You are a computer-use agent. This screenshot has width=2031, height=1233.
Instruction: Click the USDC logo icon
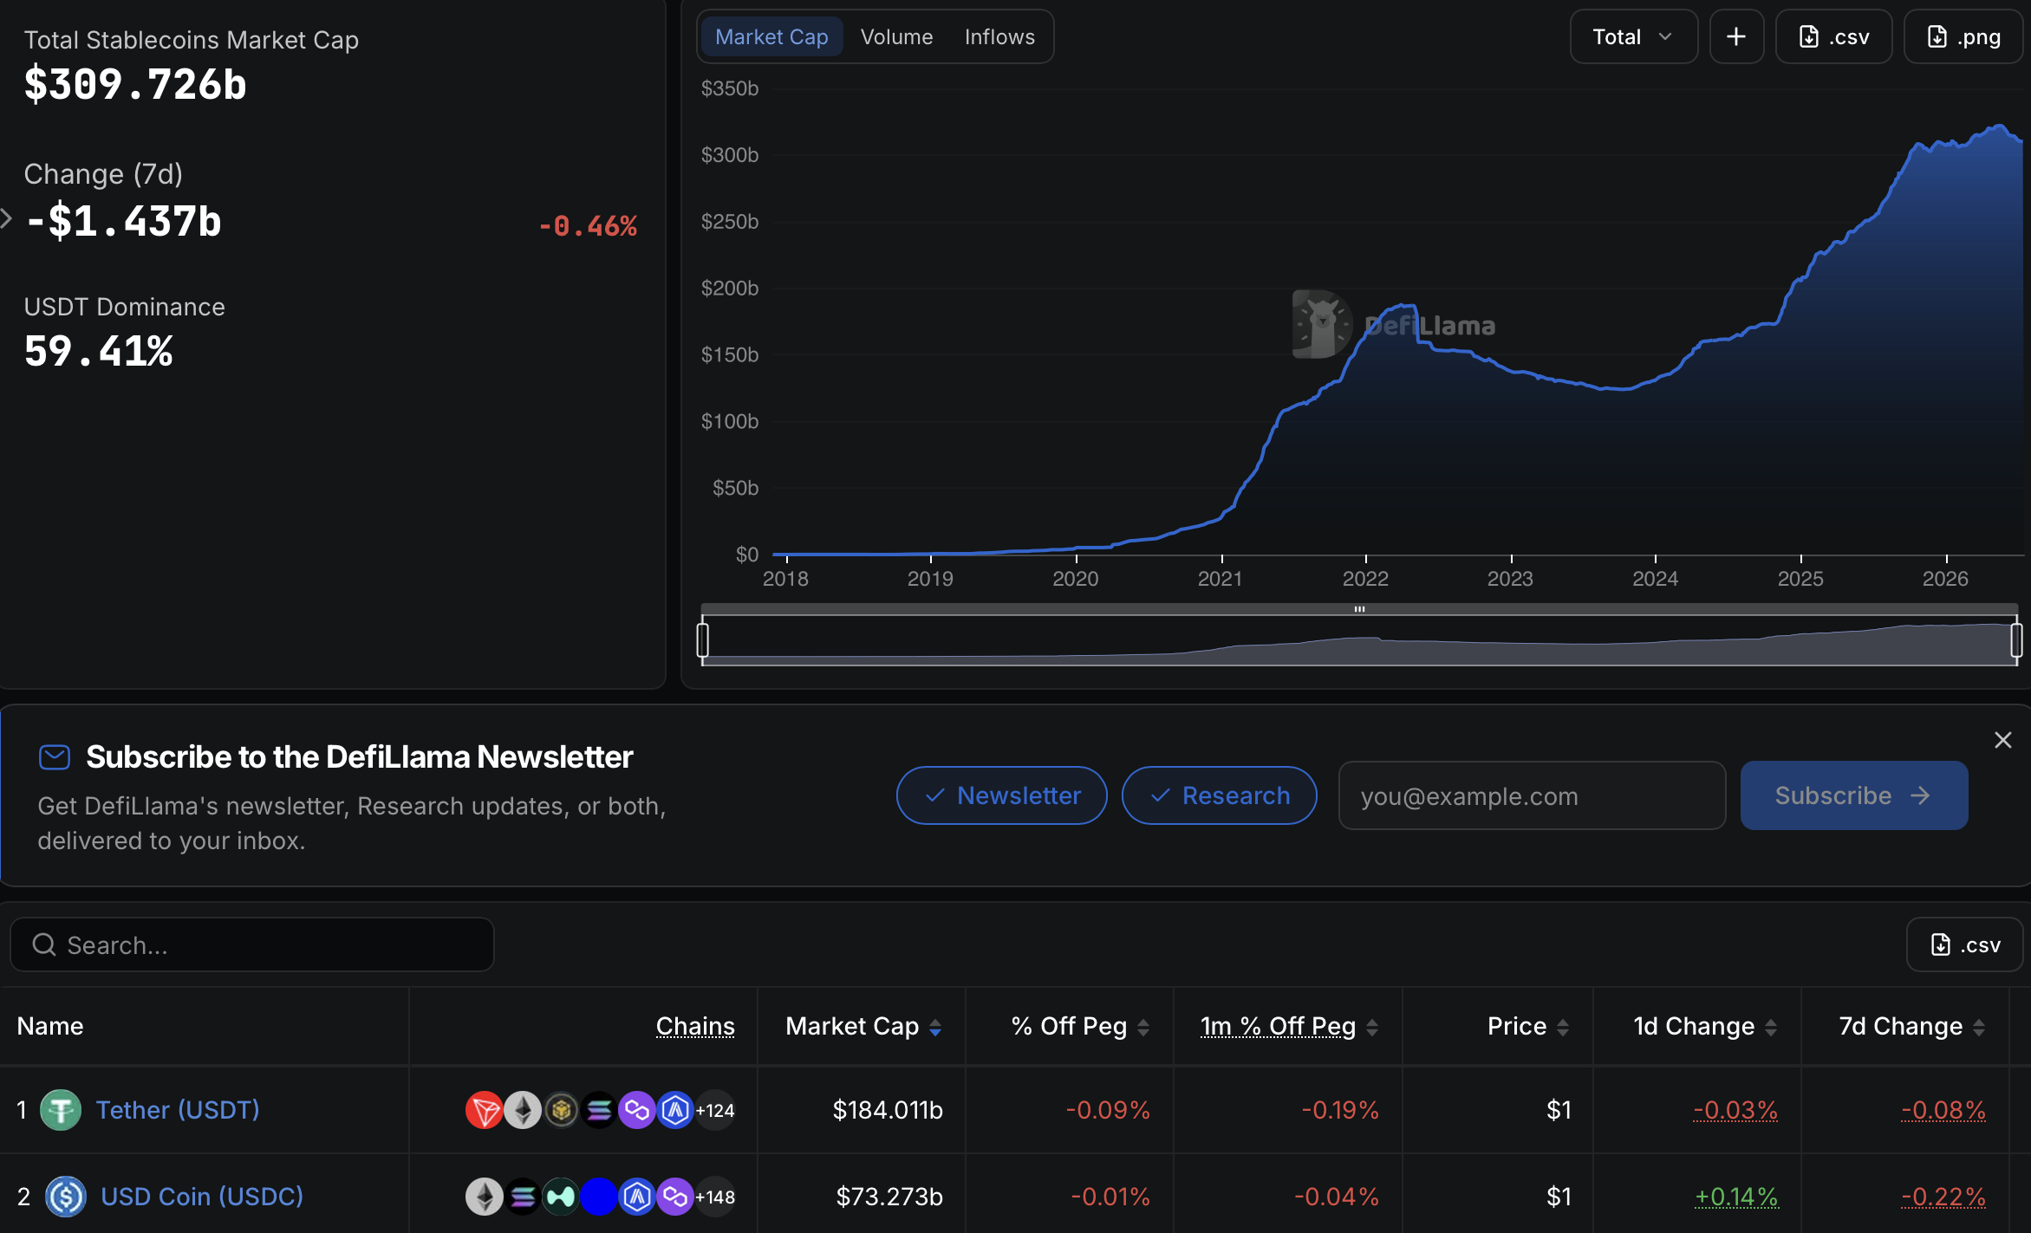click(66, 1196)
